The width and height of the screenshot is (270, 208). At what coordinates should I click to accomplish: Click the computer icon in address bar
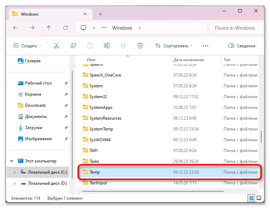click(83, 28)
